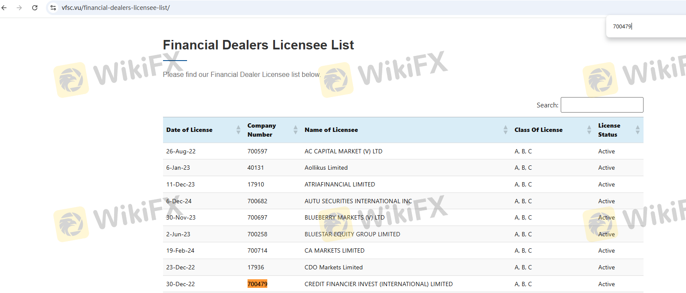Click the address bar URL
686x293 pixels.
116,8
